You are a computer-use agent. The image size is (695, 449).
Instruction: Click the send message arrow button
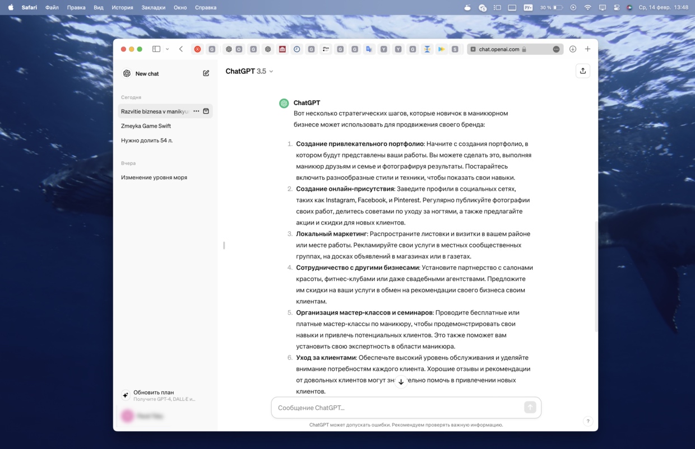pos(530,408)
